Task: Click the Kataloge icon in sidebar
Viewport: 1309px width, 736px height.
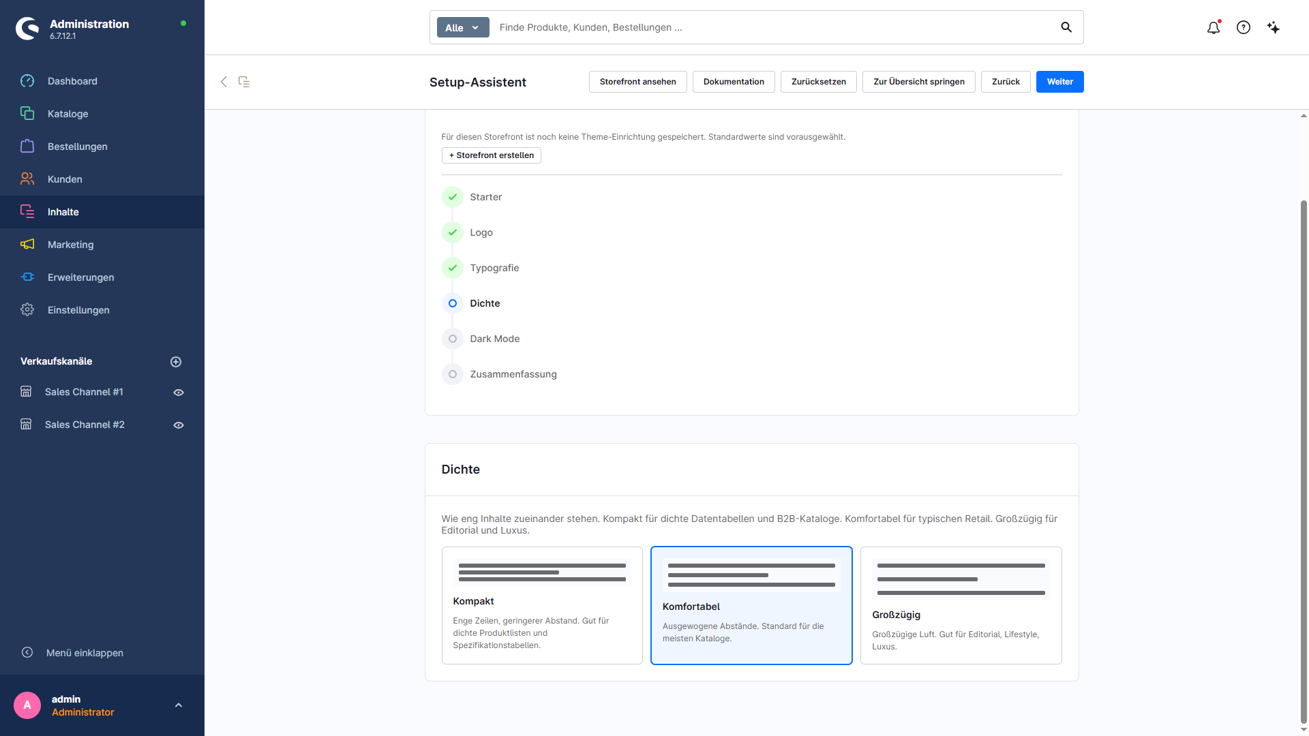Action: click(x=27, y=114)
